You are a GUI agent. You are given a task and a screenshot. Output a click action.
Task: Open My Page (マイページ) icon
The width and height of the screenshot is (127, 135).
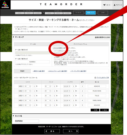point(118,5)
